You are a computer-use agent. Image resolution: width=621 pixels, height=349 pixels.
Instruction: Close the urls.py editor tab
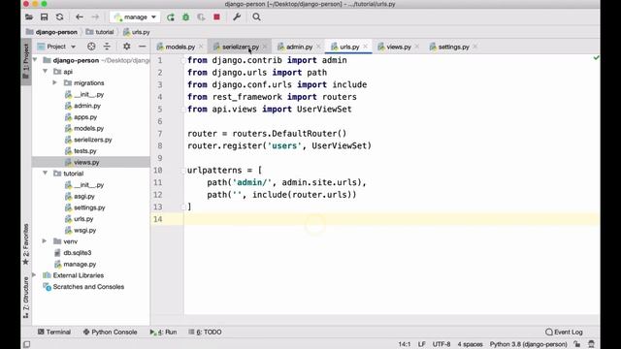(365, 47)
